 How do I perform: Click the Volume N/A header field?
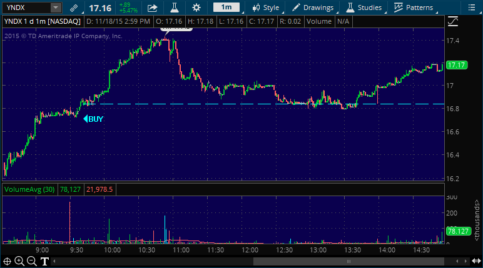328,21
